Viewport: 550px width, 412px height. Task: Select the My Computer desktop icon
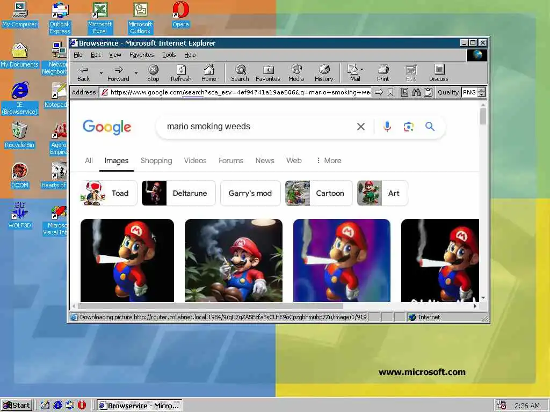point(20,14)
